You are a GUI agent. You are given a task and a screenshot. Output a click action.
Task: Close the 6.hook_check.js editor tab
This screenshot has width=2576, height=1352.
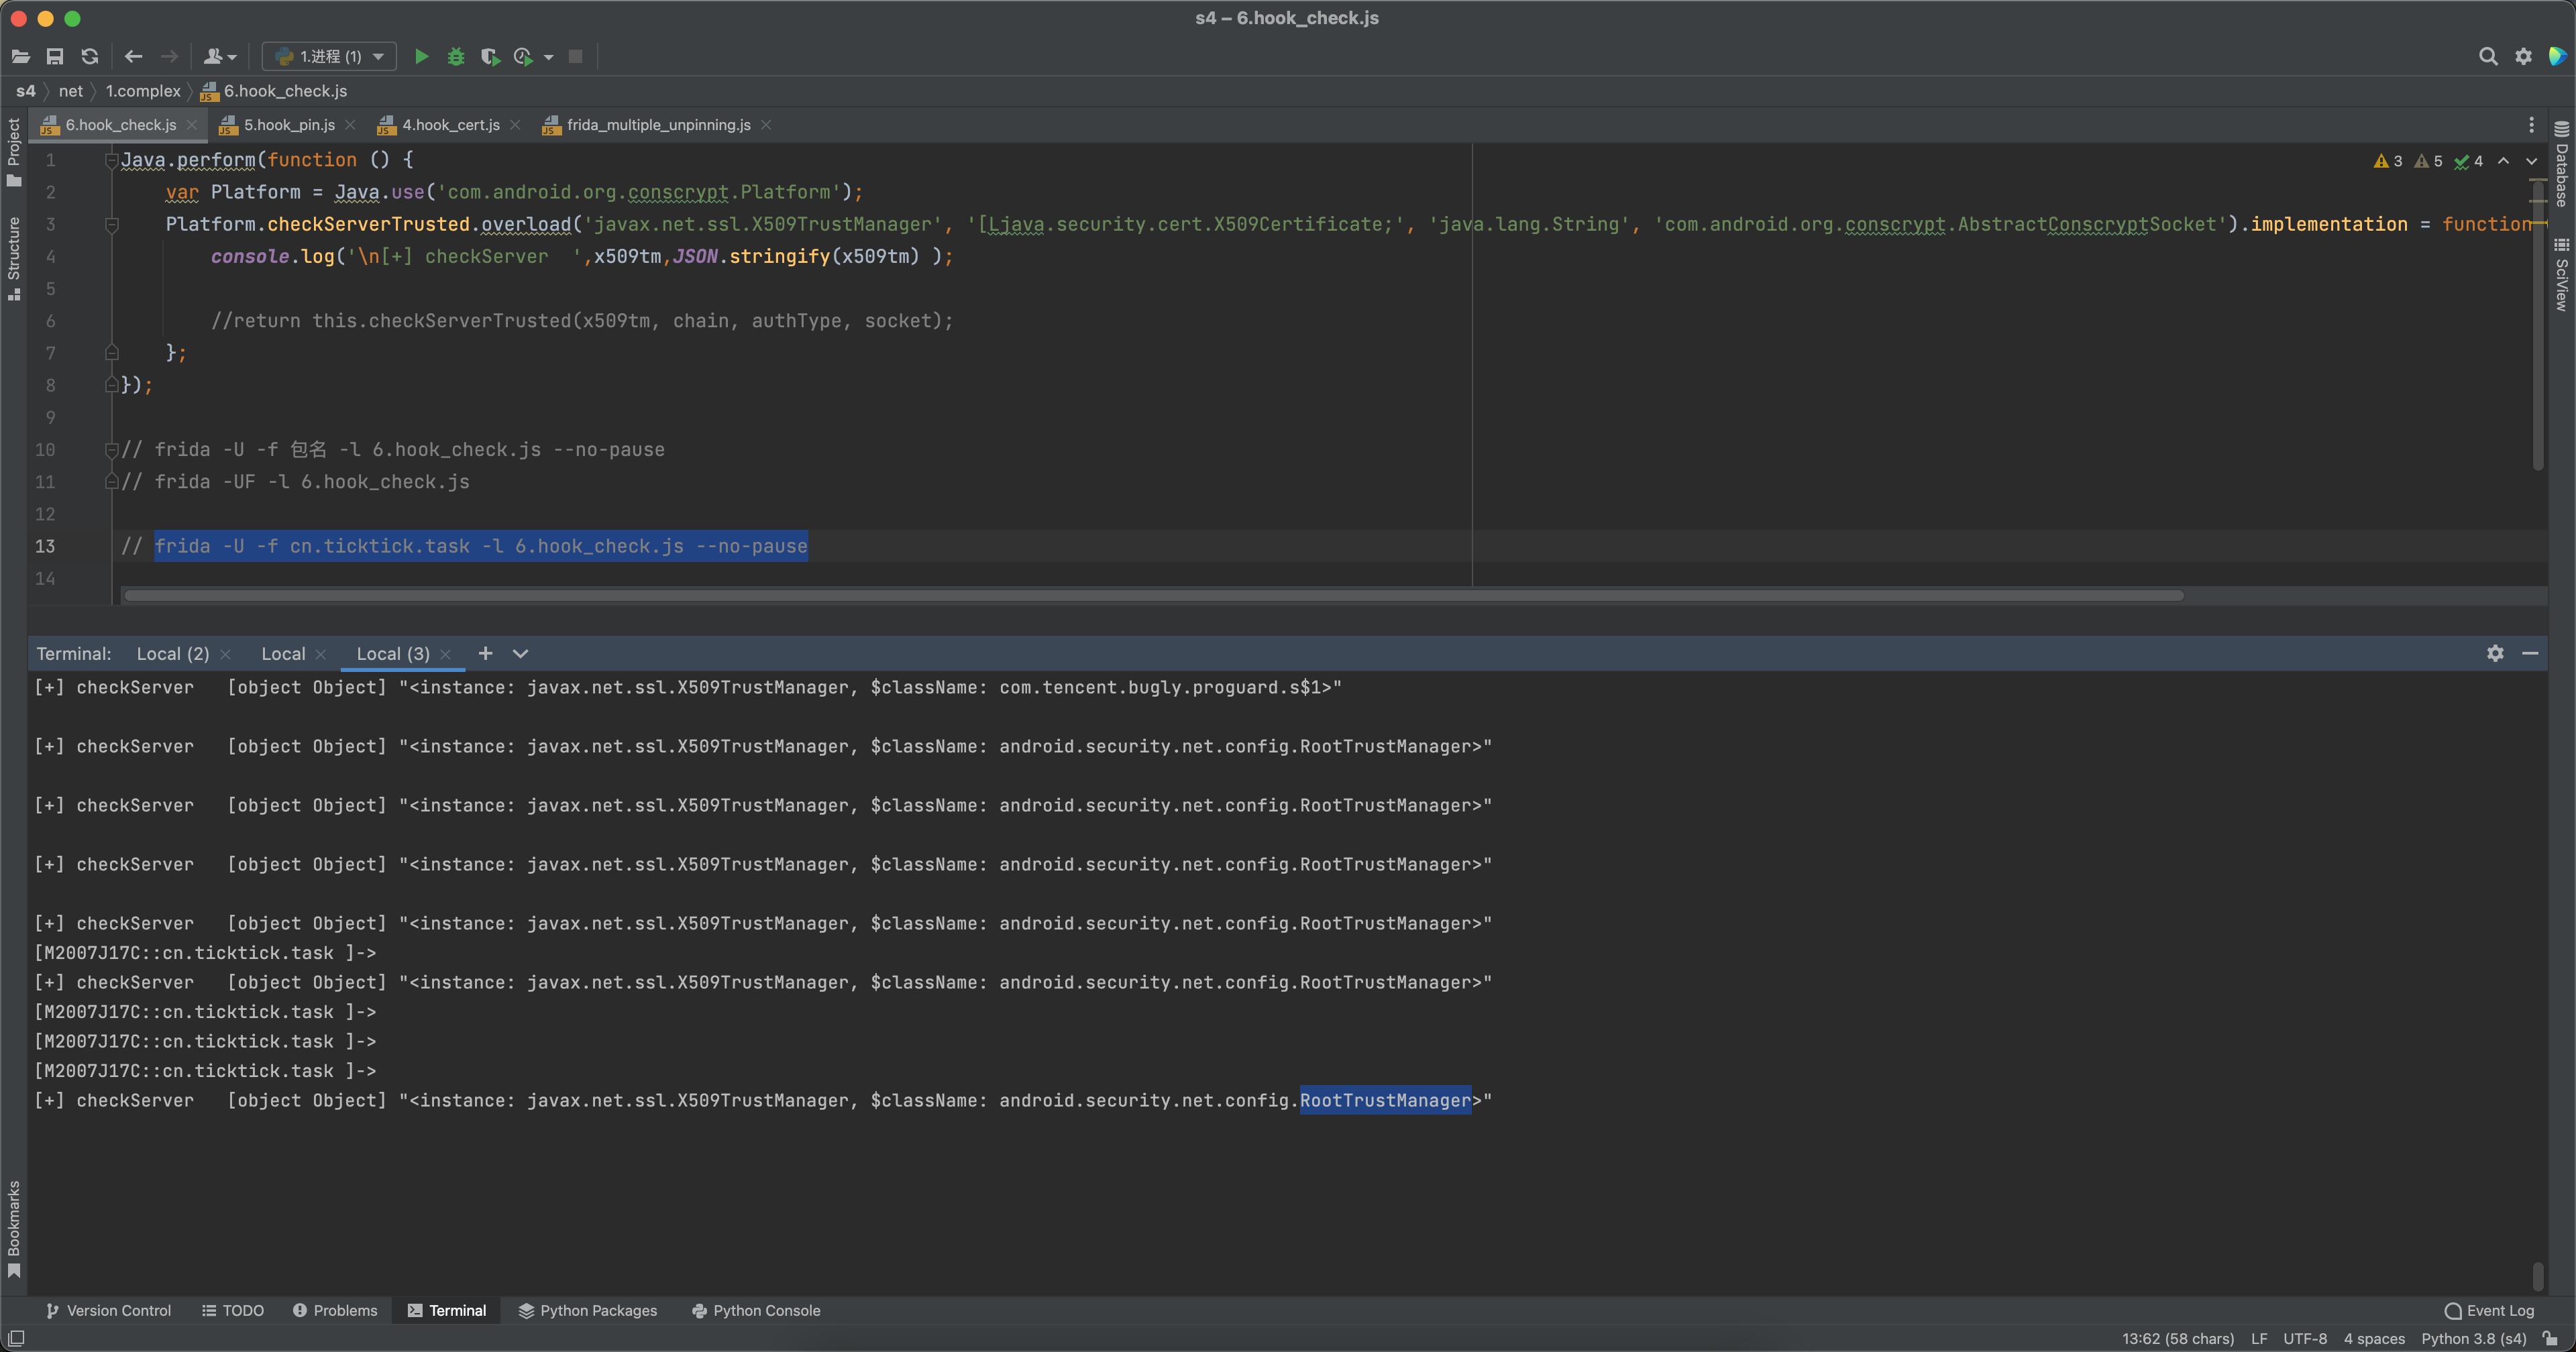[192, 125]
